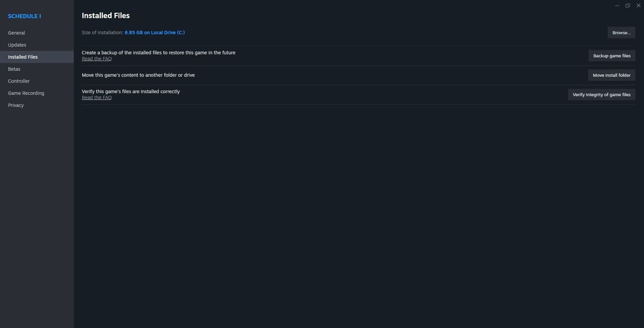
Task: Open the verify Read the FAQ link
Action: pos(97,97)
